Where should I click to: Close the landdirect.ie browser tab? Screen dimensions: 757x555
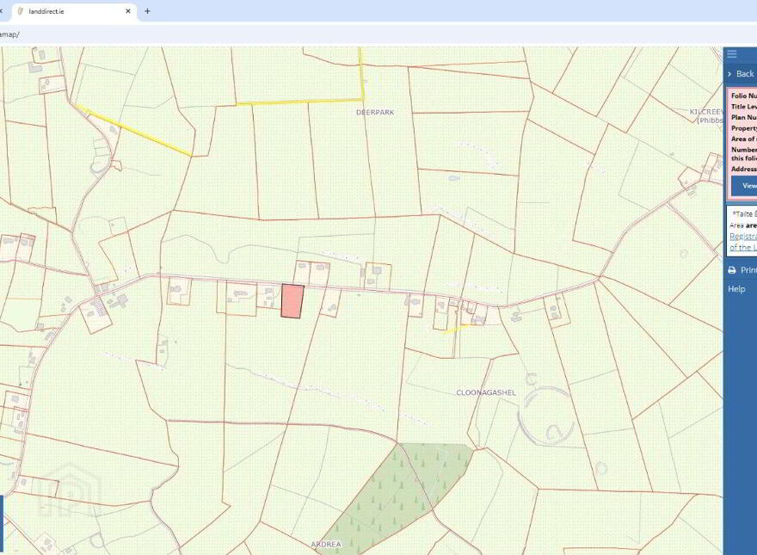(128, 11)
